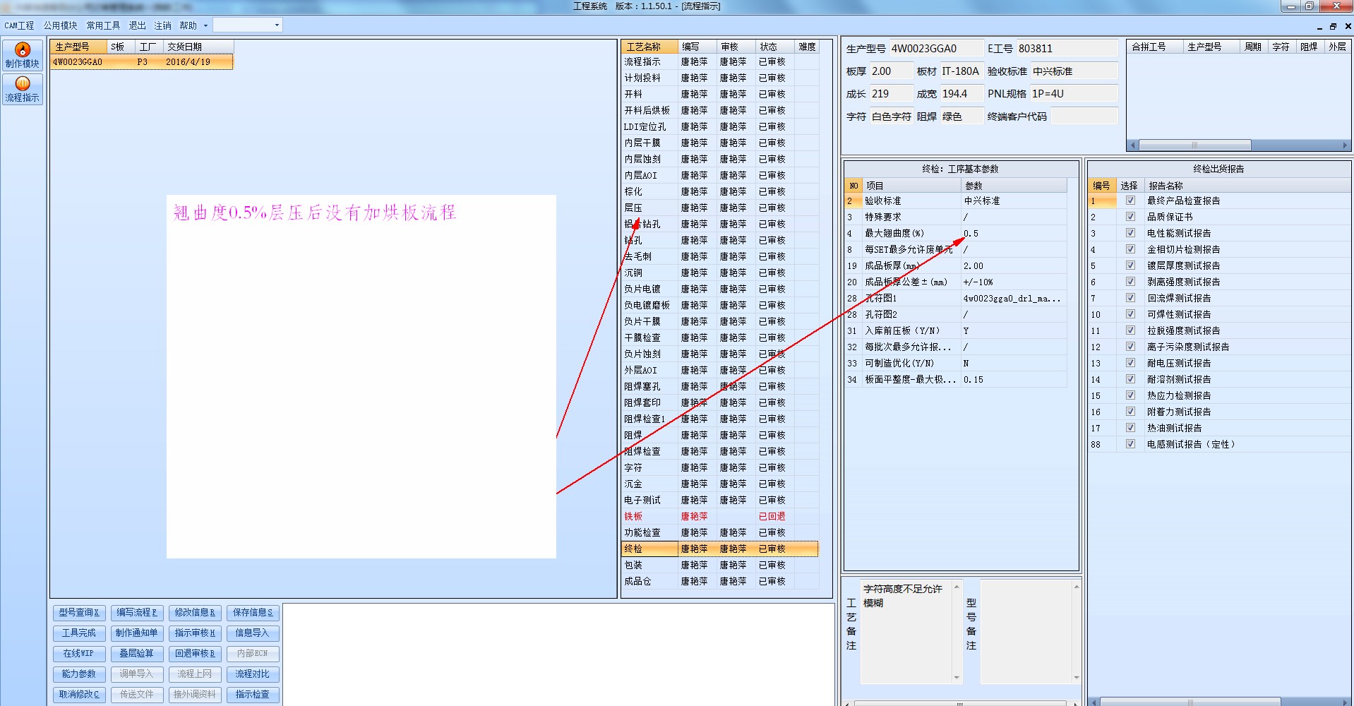Click the 生产型号 field showing 4W0023GGA0
1354x706 pixels.
coord(936,49)
